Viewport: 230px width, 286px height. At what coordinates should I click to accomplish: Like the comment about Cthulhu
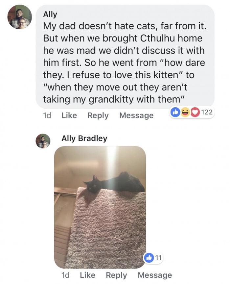click(69, 115)
